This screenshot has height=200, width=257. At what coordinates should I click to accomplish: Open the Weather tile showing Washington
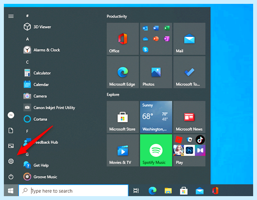(x=156, y=117)
